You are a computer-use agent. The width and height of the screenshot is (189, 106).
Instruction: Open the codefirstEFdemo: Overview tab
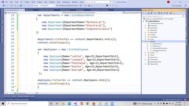[x=99, y=10]
